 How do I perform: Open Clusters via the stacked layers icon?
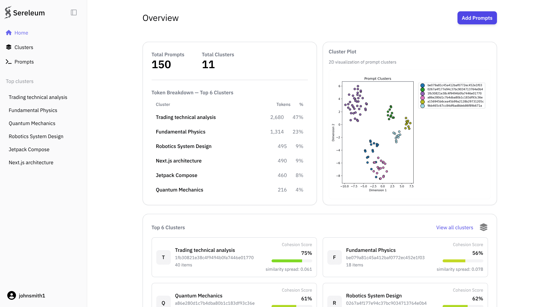9,47
